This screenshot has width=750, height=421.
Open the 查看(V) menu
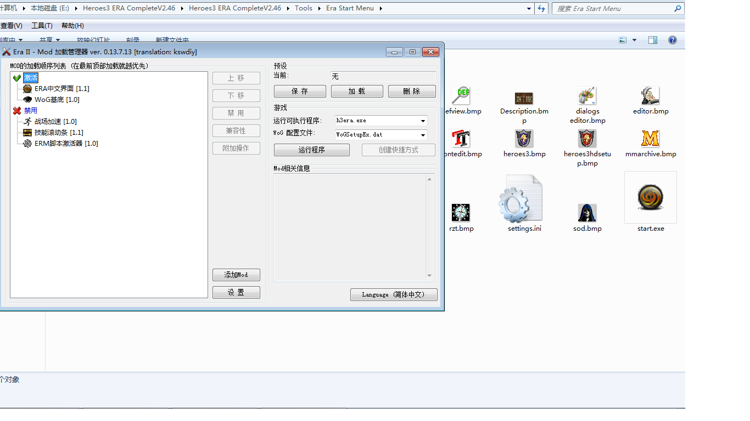[11, 26]
